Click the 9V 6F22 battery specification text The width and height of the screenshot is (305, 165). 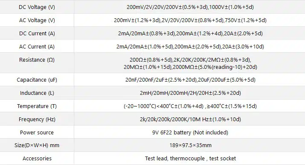tap(190, 133)
